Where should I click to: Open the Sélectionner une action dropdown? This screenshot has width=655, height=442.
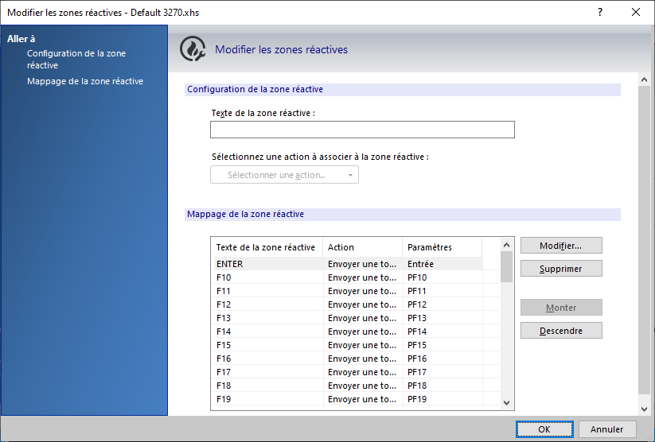pyautogui.click(x=284, y=175)
